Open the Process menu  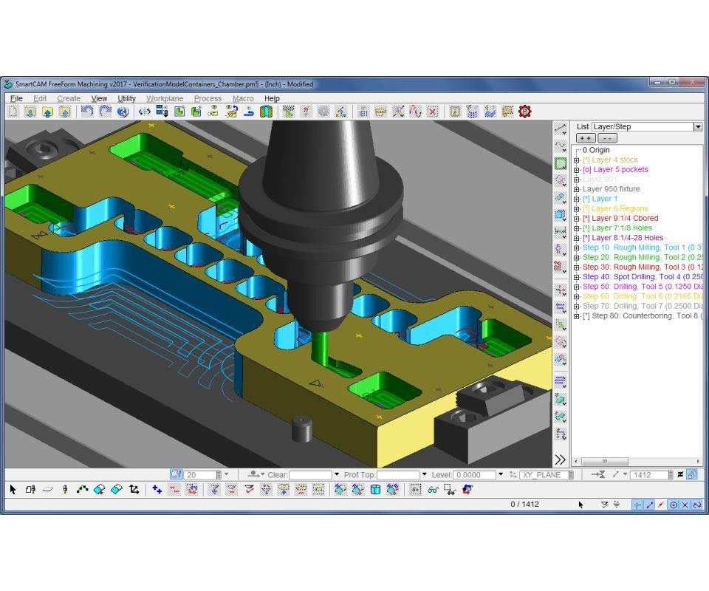[208, 98]
